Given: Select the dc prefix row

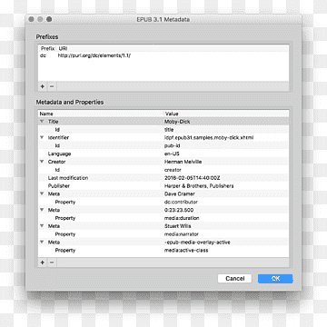Looking at the screenshot, I should (163, 55).
